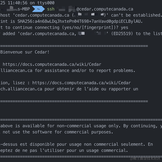
Task: Open the first docs.computecanada.ca/wiki/Cedar link
Action: coord(52,64)
